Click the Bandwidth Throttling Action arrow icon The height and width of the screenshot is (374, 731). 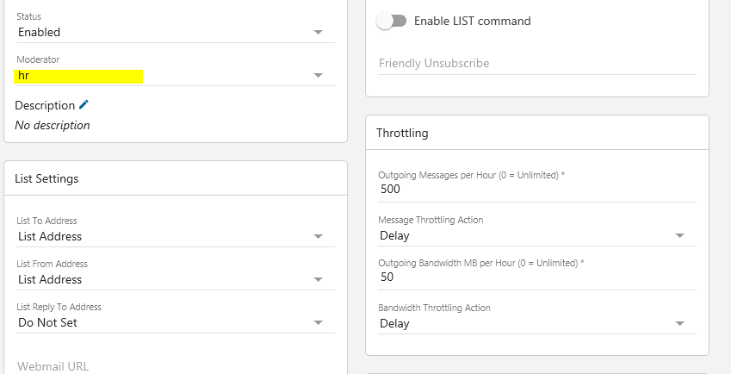(679, 323)
